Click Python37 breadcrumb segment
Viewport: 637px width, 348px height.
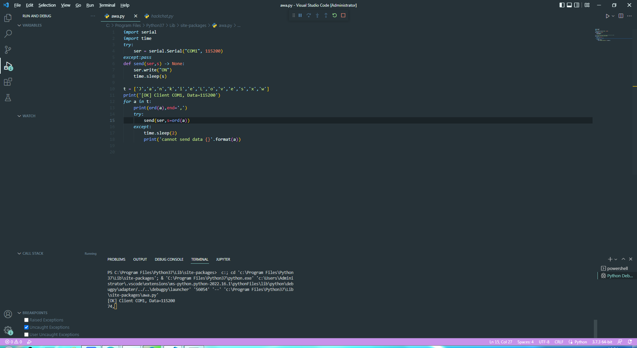(x=155, y=25)
